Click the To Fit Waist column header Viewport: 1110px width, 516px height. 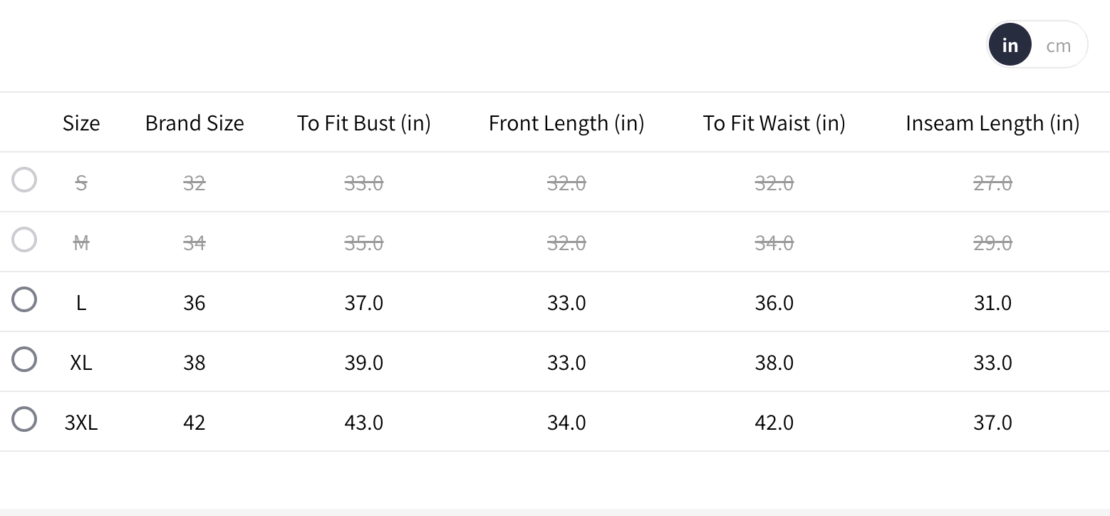[774, 123]
